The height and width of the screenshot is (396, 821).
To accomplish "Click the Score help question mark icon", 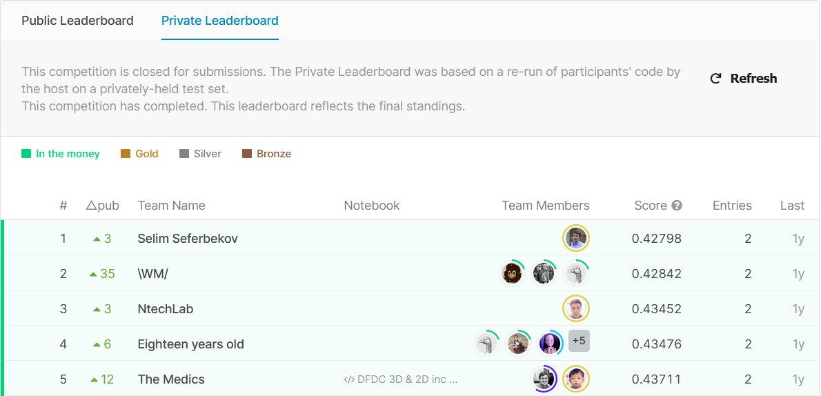I will pyautogui.click(x=677, y=206).
